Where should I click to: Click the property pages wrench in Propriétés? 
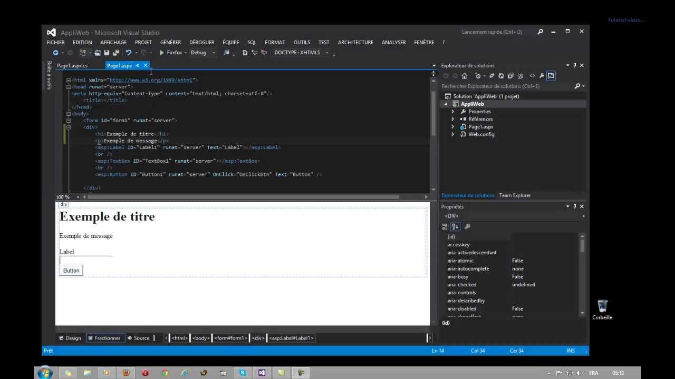coord(467,226)
